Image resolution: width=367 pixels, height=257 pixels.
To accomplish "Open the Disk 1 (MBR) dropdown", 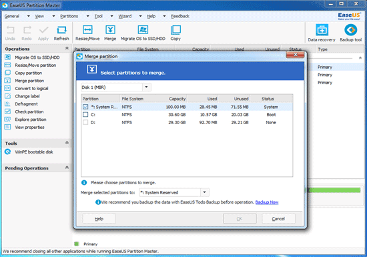I will (146, 87).
